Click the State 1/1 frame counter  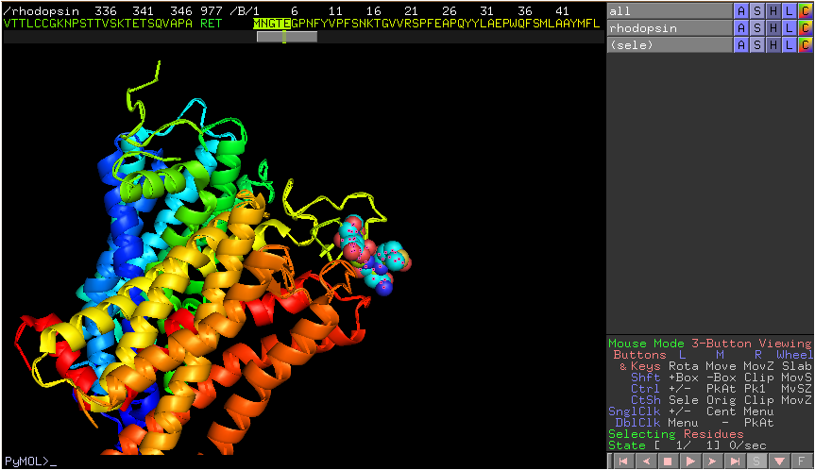688,445
